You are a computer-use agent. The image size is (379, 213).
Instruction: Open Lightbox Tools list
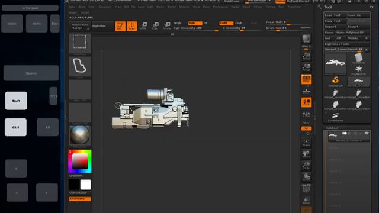[346, 44]
